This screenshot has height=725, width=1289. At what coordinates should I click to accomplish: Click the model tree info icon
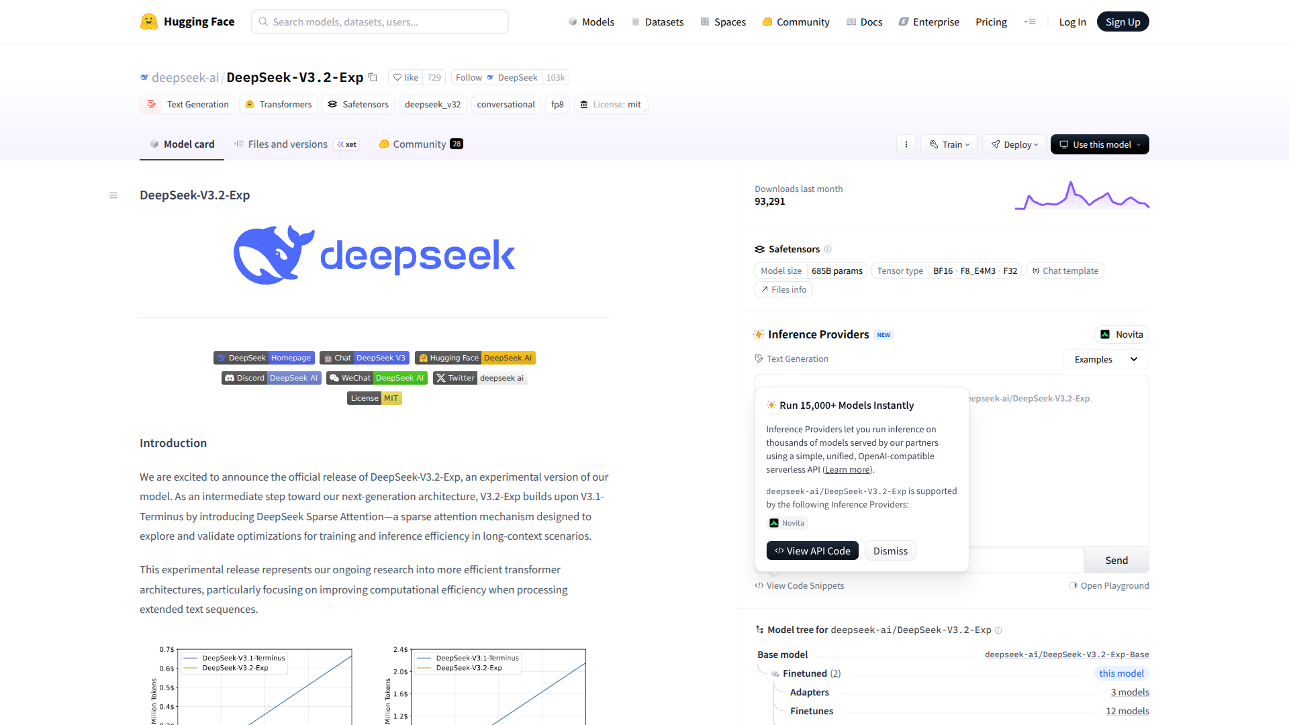pos(999,630)
